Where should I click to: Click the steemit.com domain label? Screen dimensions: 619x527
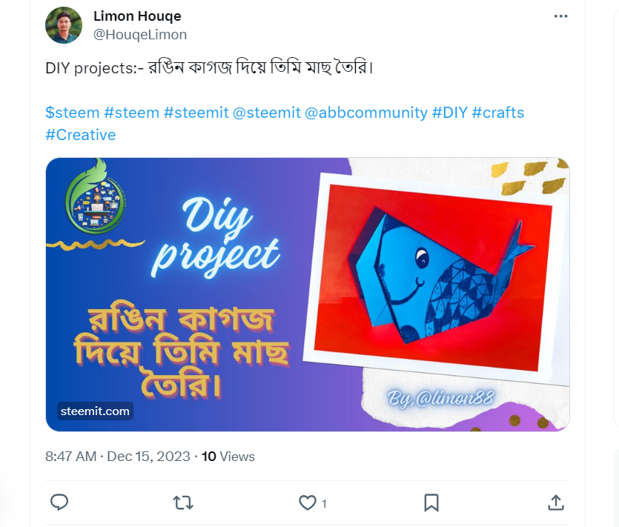point(95,411)
